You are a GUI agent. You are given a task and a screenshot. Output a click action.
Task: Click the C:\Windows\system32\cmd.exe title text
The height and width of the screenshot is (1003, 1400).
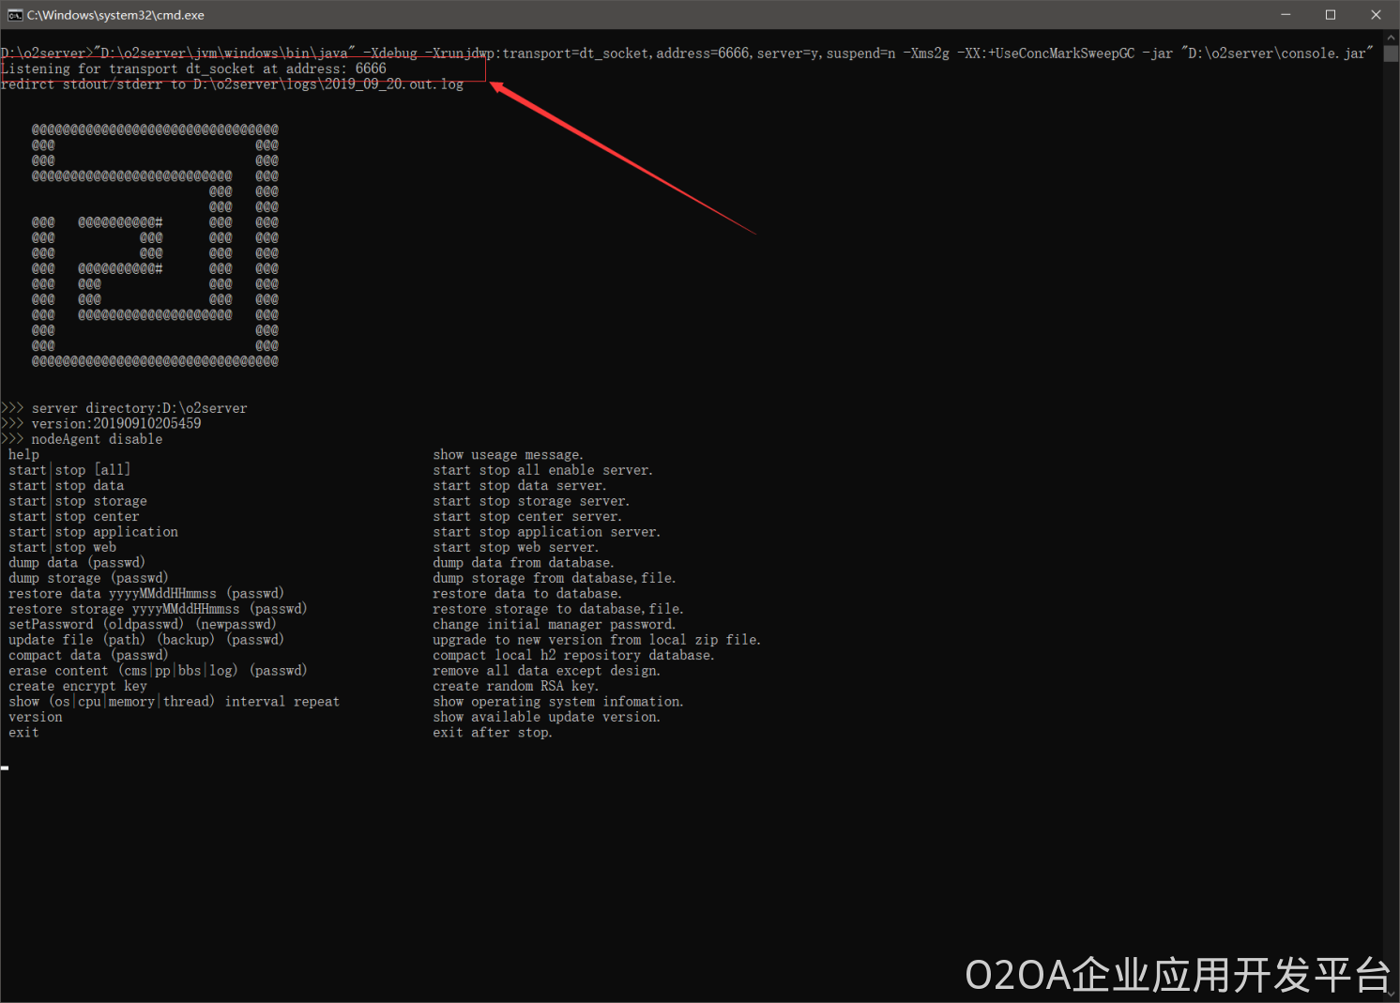click(115, 15)
